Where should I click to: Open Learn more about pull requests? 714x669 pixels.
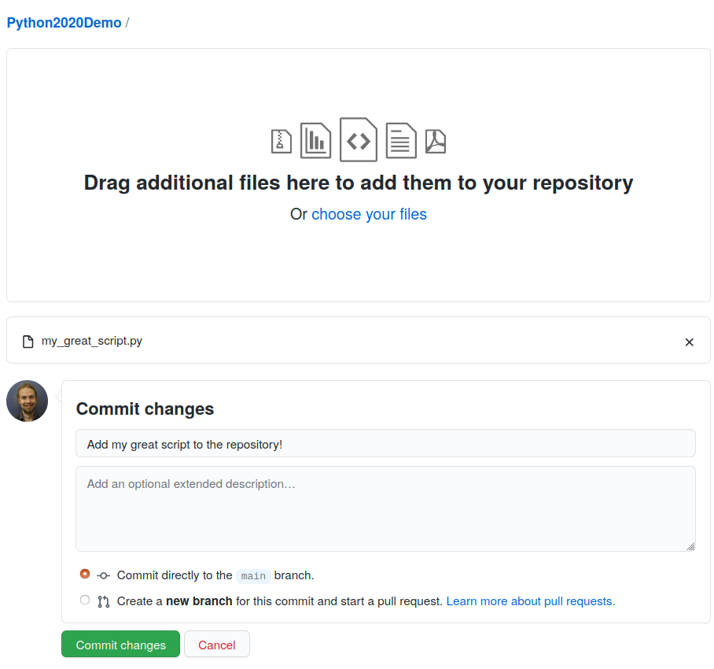pos(529,601)
